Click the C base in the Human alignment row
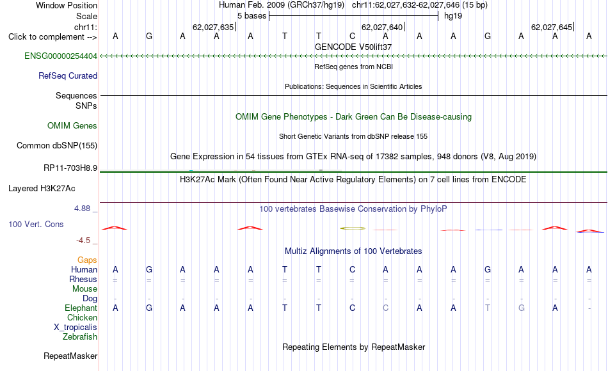Screen dimensions: 608x371 point(352,269)
